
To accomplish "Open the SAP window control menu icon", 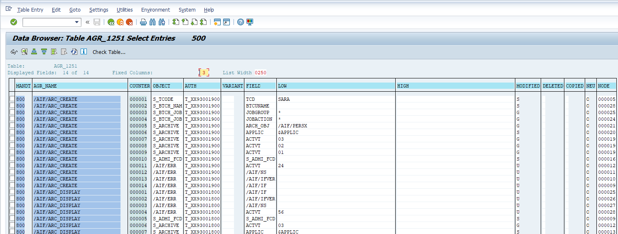I will point(9,9).
